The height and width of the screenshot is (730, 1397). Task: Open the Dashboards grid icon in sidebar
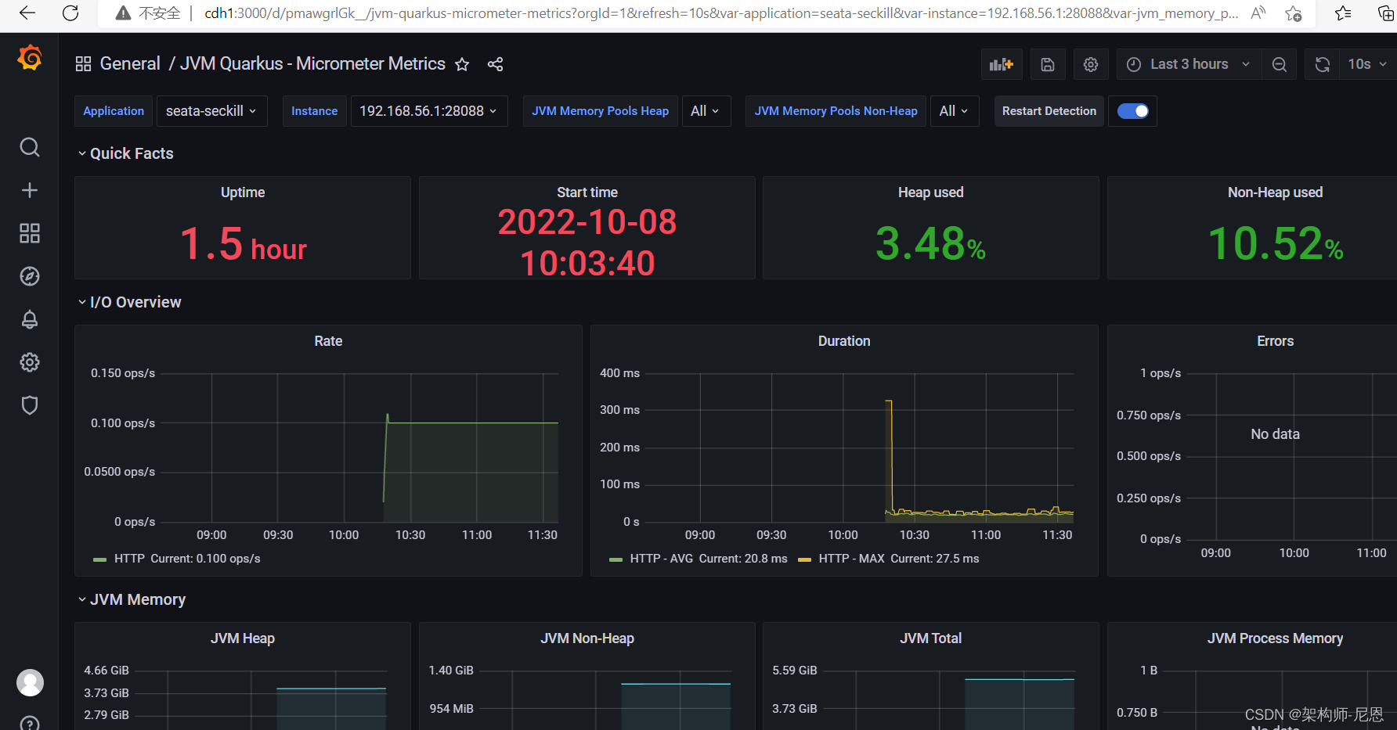tap(30, 233)
